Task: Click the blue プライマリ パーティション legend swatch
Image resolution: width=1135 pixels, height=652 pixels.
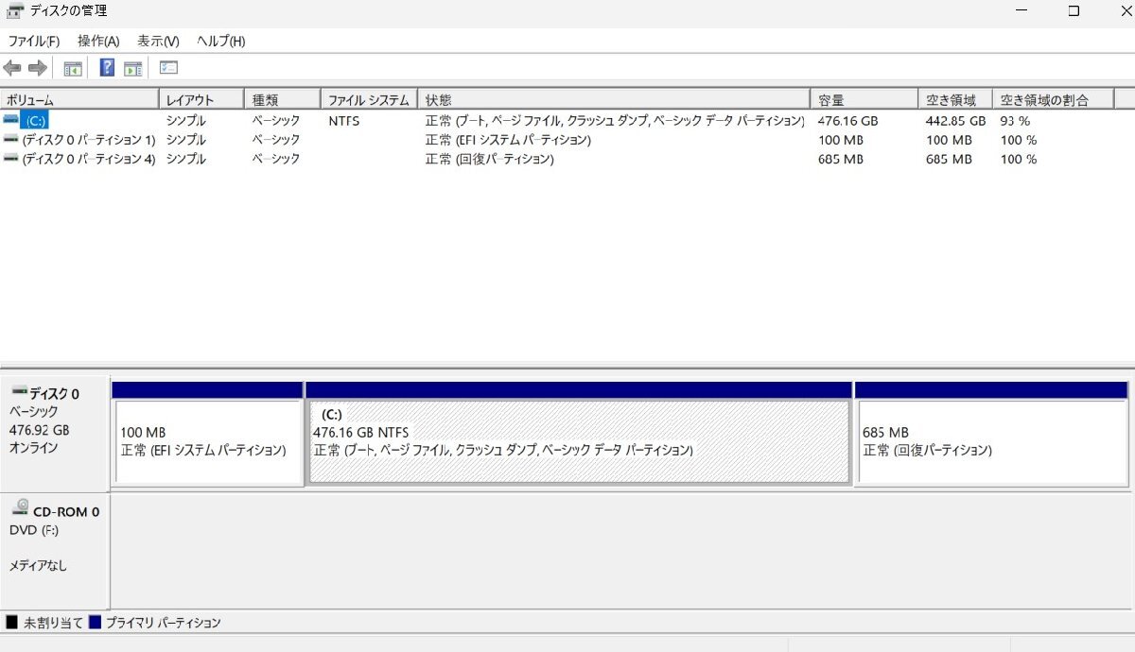Action: 95,623
